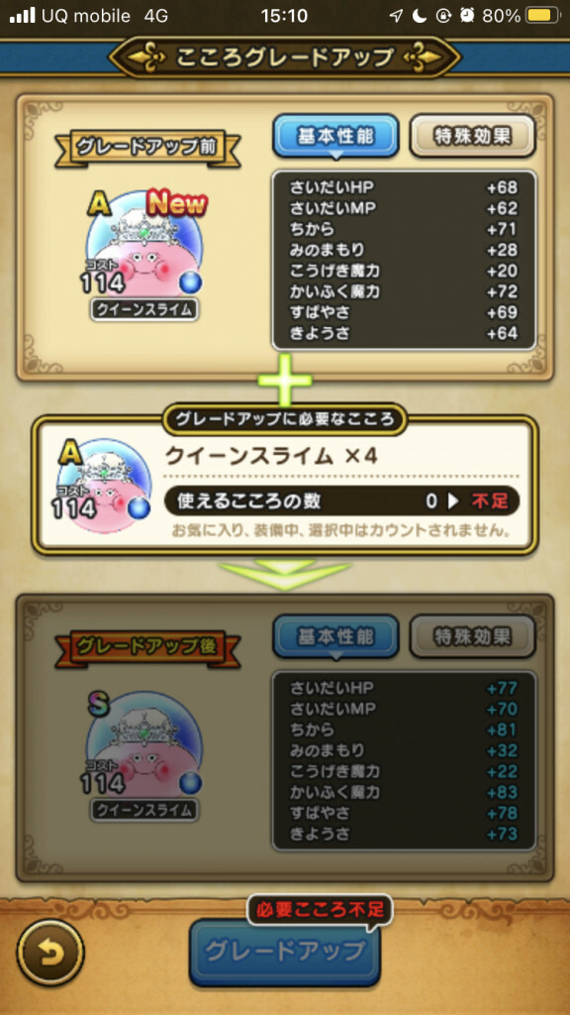This screenshot has width=570, height=1015.
Task: Tap the blue グレードアップ button
Action: click(x=284, y=951)
